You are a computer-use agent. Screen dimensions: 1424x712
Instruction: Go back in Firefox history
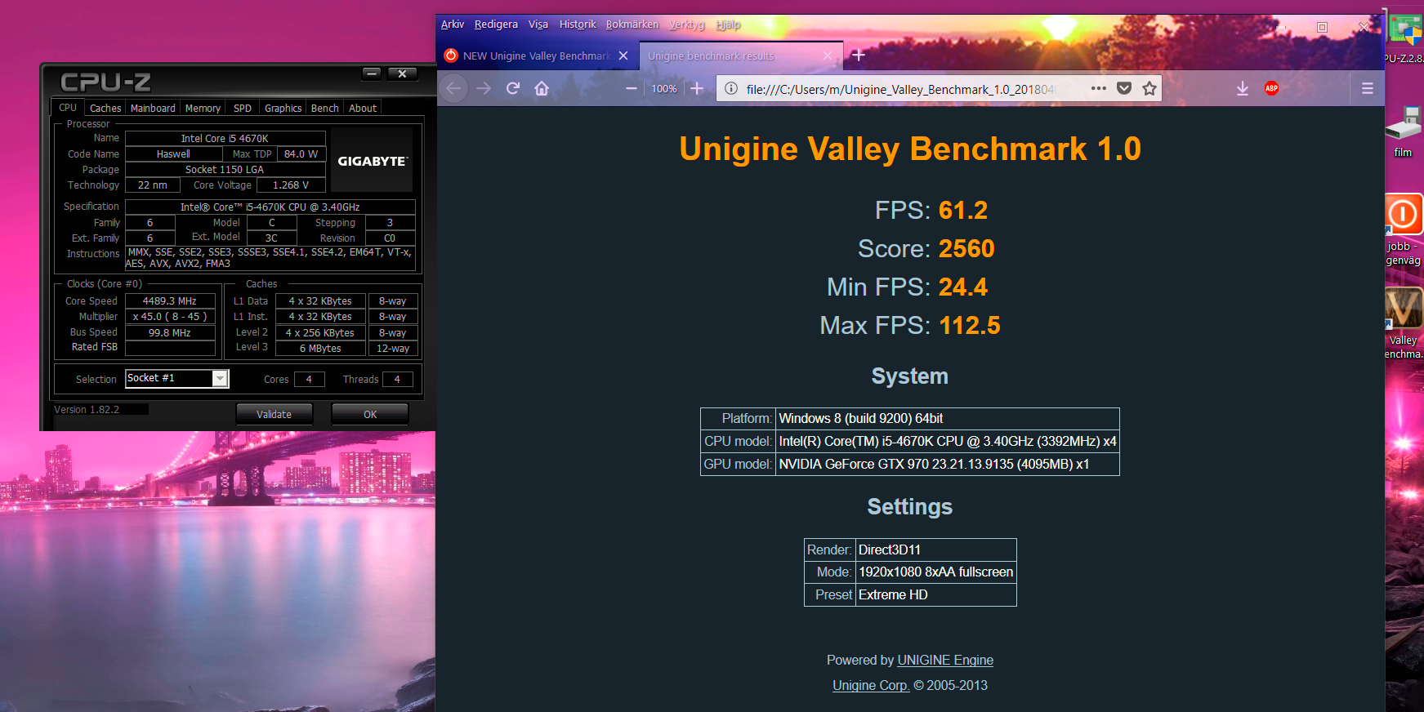[x=453, y=88]
